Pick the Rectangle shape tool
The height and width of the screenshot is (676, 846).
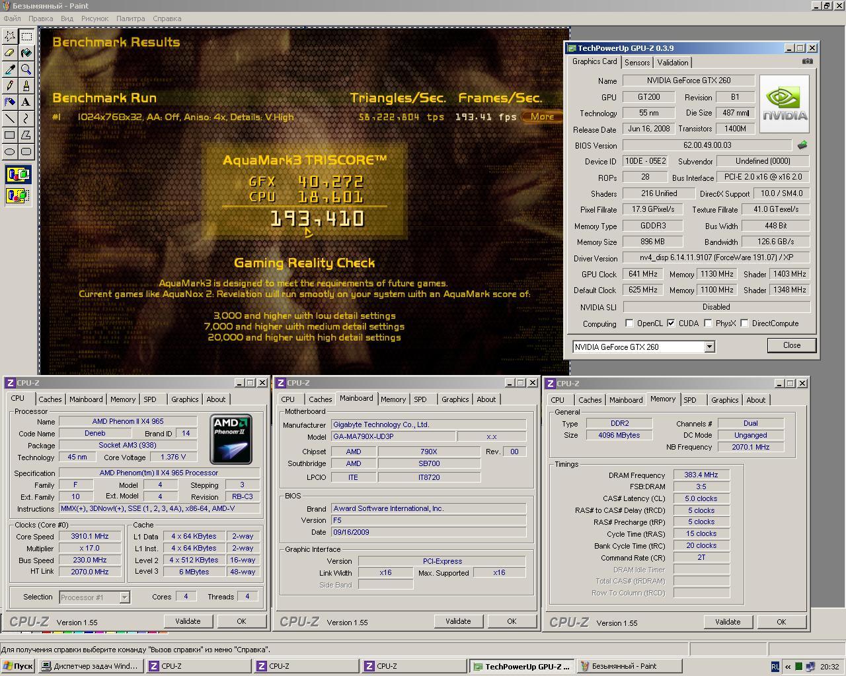click(10, 135)
